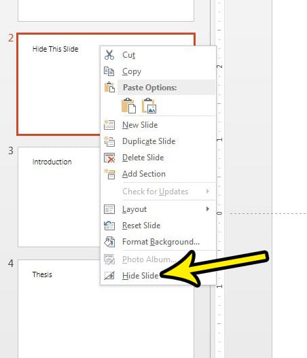Select Duplicate Slide menu entry
This screenshot has height=358, width=307.
pos(158,141)
